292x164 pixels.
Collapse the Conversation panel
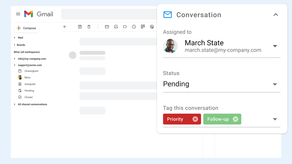click(x=276, y=15)
